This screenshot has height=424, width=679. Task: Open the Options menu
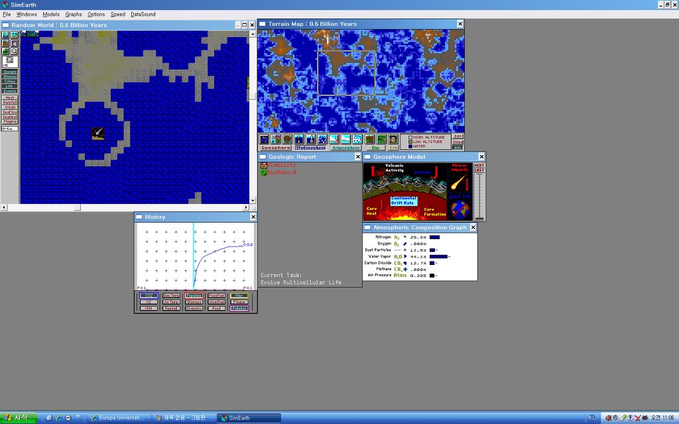(x=96, y=15)
